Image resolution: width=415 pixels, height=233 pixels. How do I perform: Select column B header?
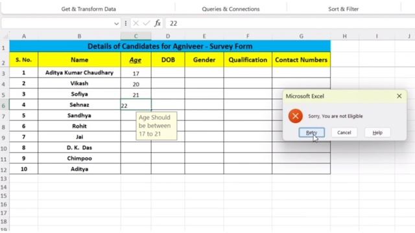79,36
